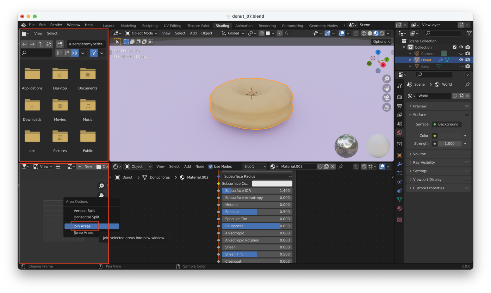Hide the Donut object in outliner
The width and height of the screenshot is (491, 293).
tap(461, 60)
